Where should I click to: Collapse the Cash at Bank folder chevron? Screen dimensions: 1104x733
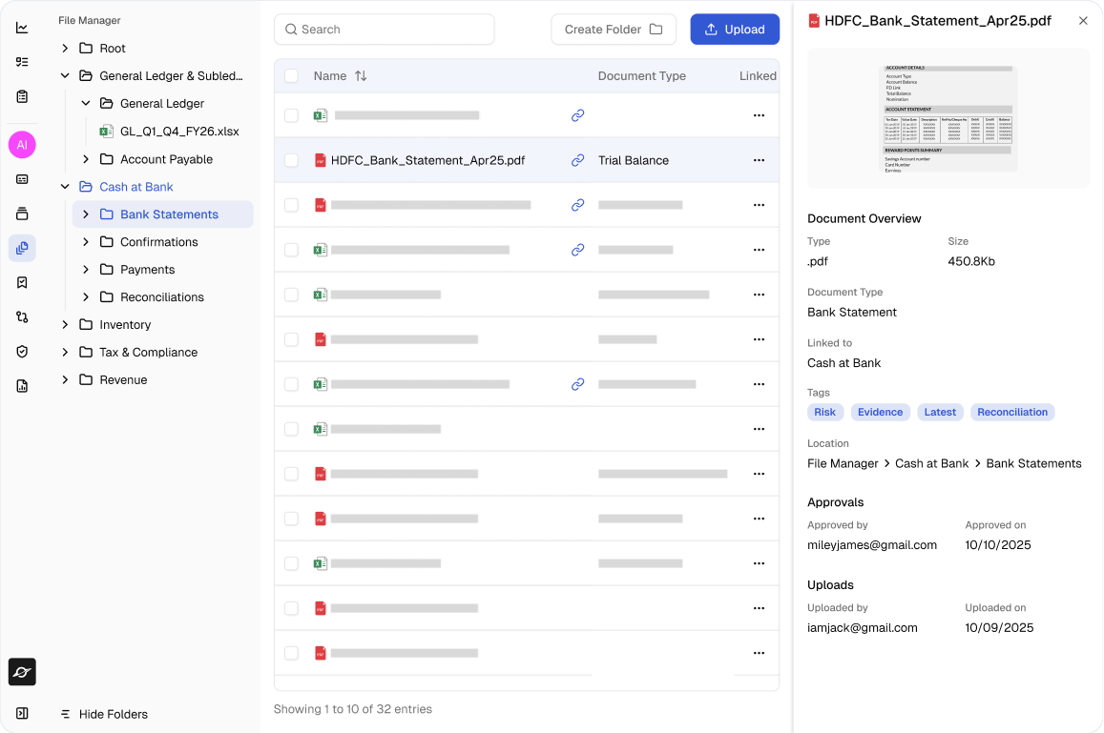[65, 187]
